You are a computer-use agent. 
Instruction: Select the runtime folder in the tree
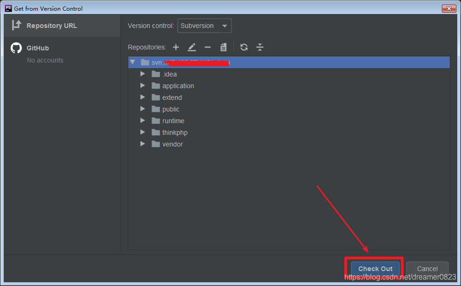click(x=174, y=120)
